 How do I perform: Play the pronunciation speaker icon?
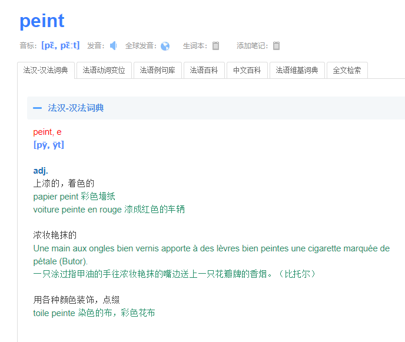tap(113, 46)
